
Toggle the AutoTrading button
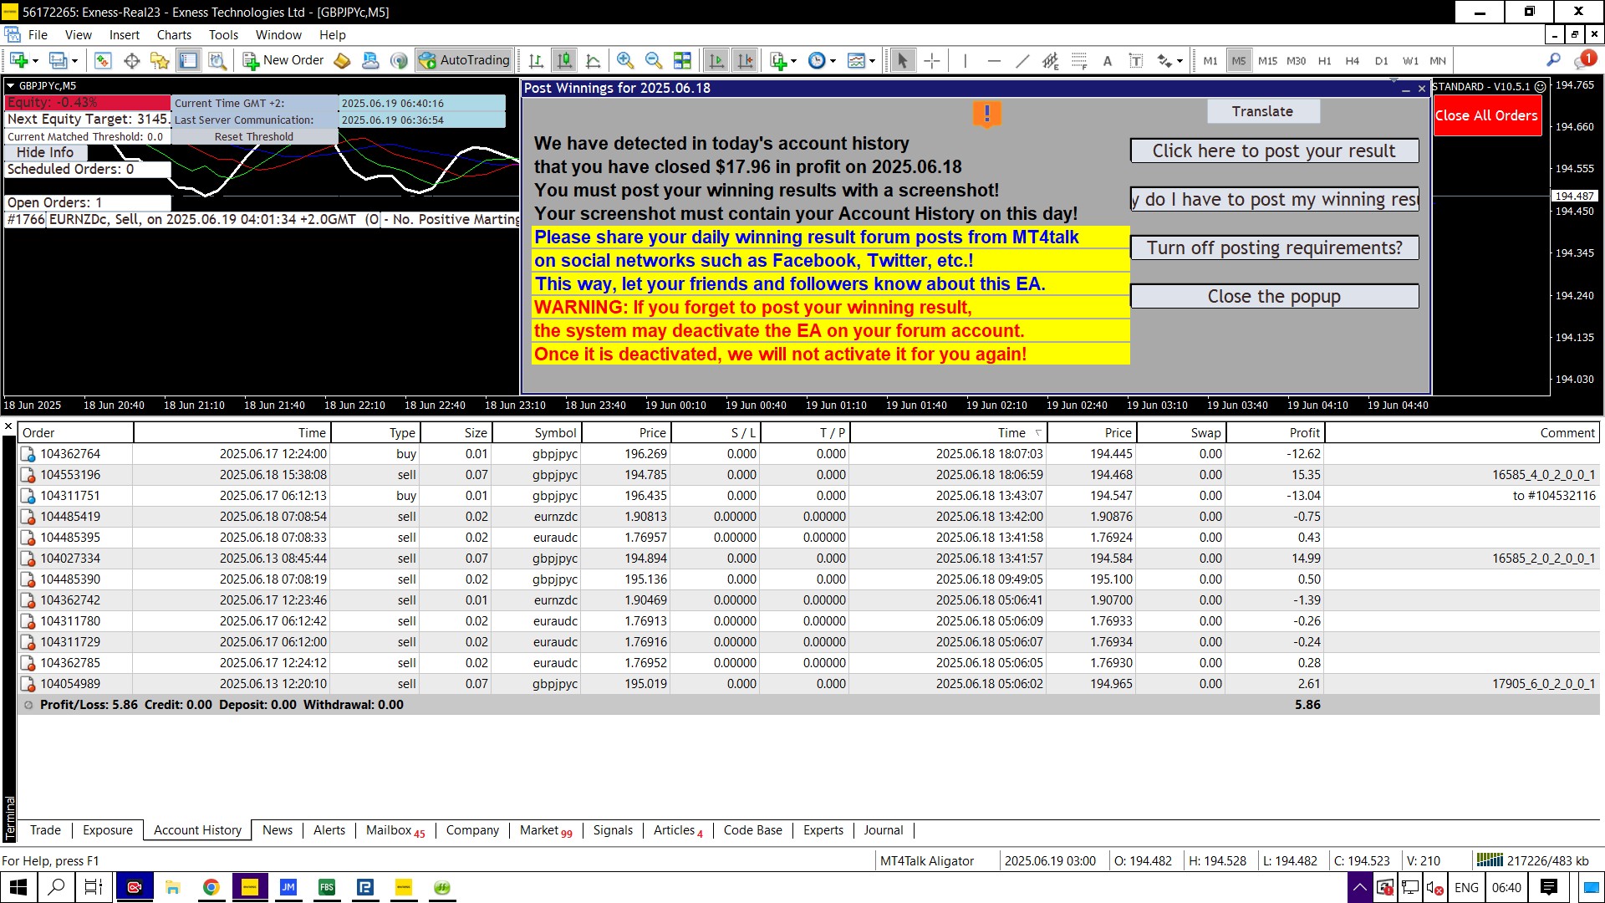click(x=465, y=60)
